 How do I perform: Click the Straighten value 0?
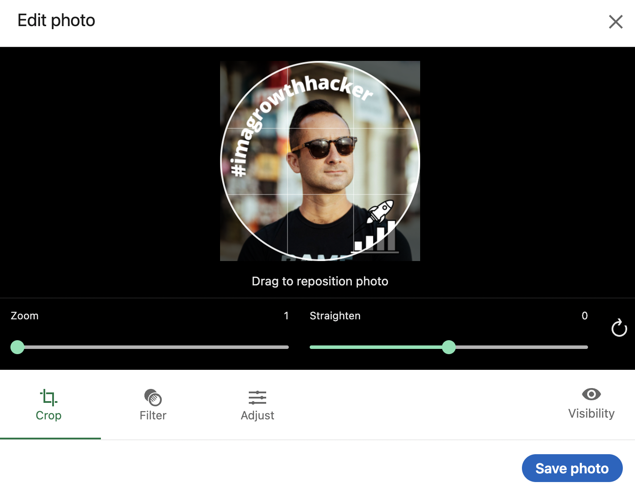pyautogui.click(x=585, y=316)
